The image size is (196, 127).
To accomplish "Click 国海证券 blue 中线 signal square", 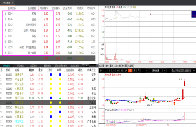I will point(60,112).
